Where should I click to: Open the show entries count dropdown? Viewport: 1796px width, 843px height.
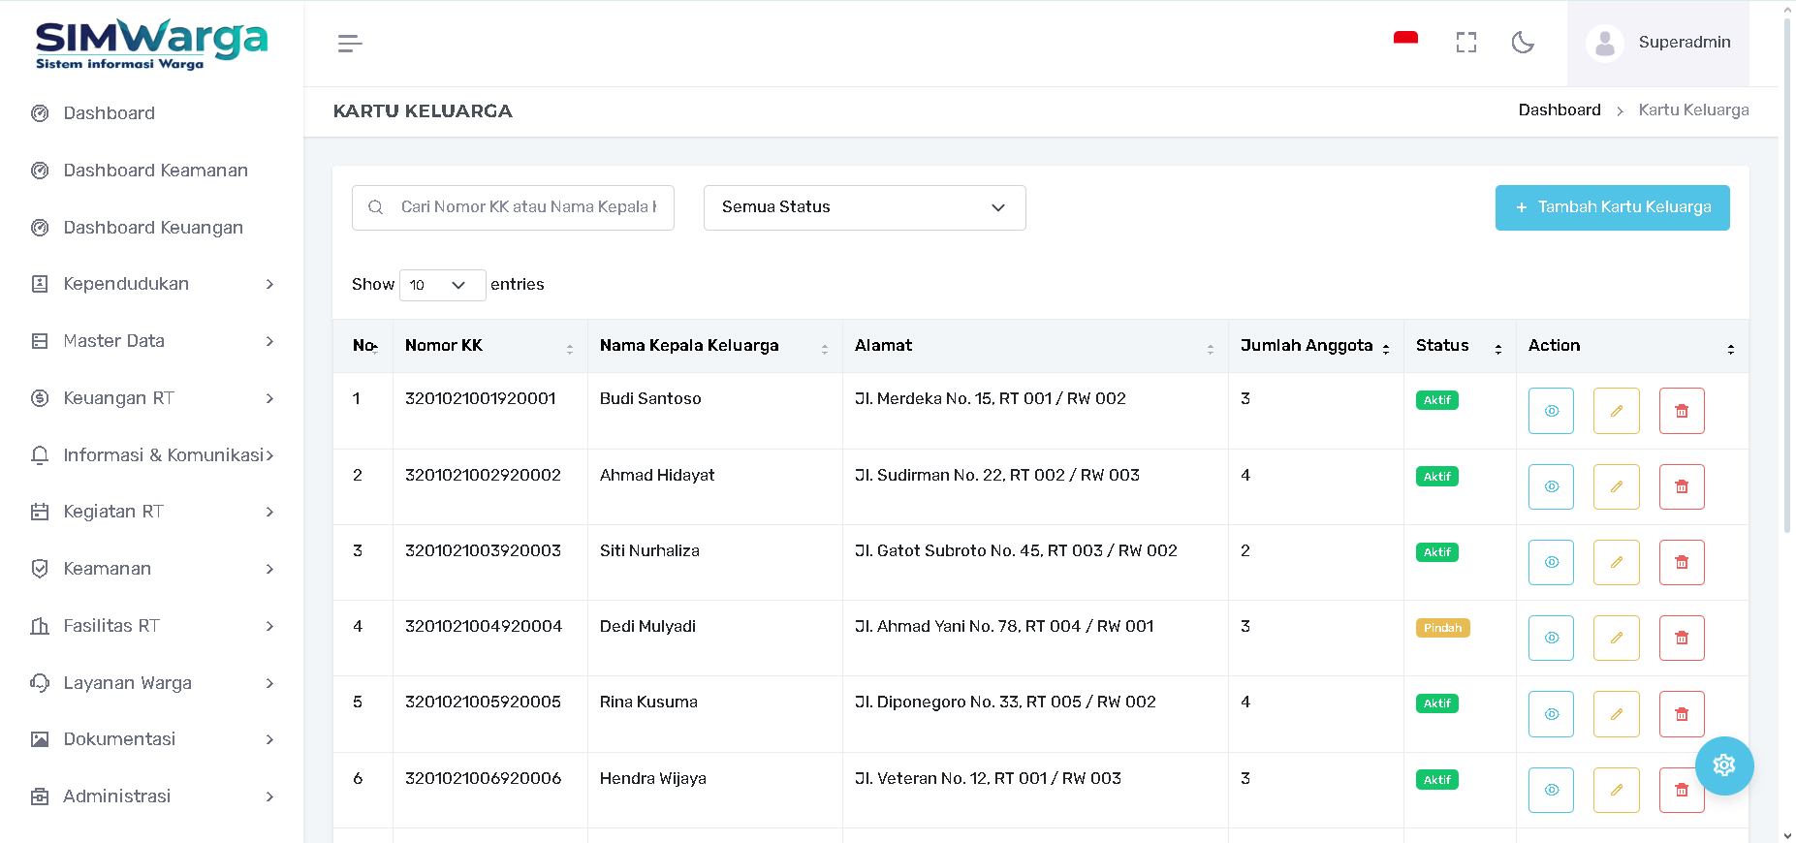(442, 285)
